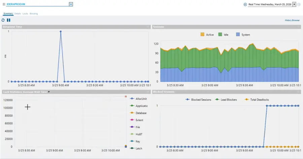The height and width of the screenshot is (159, 303).
Task: Click the Lock Statistics: Average Wait Time header
Action: [76, 92]
